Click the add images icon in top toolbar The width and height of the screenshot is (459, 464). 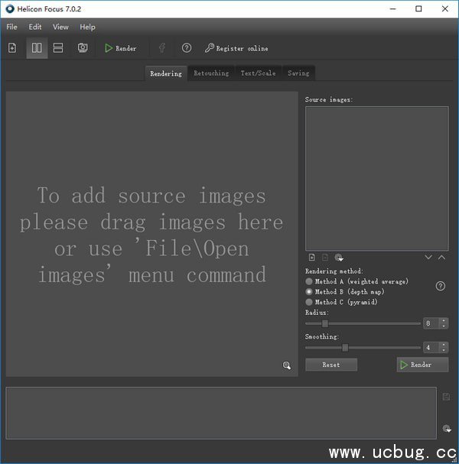click(12, 48)
